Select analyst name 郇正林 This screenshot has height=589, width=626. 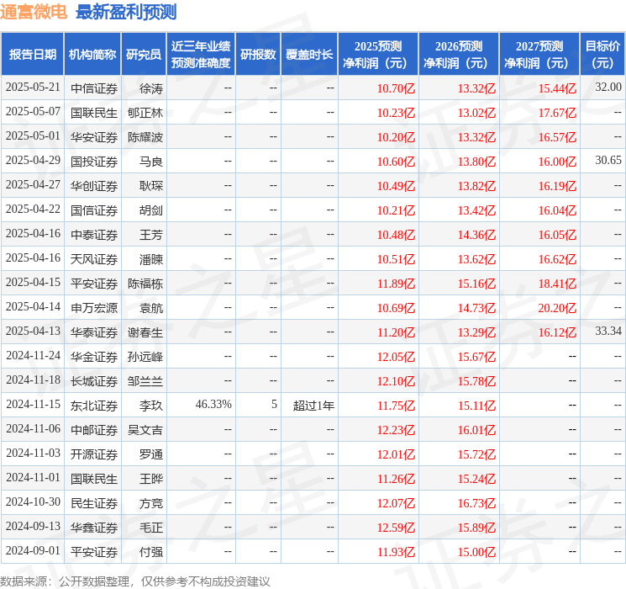(145, 113)
